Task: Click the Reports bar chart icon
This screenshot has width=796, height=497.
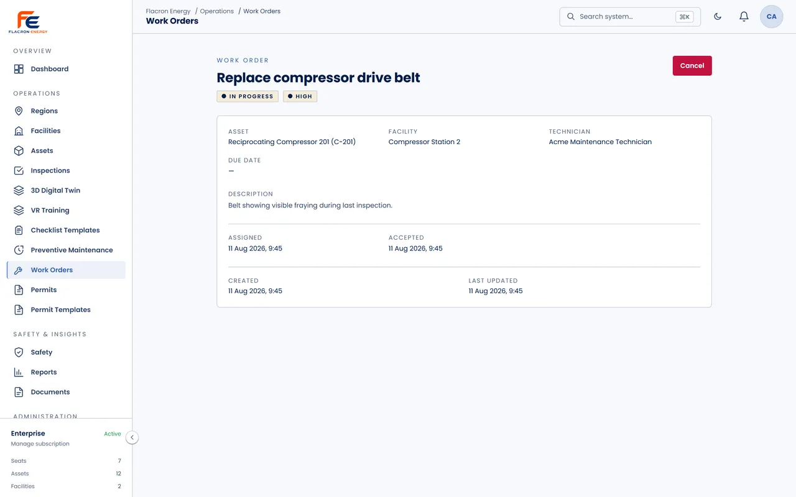Action: pos(19,372)
